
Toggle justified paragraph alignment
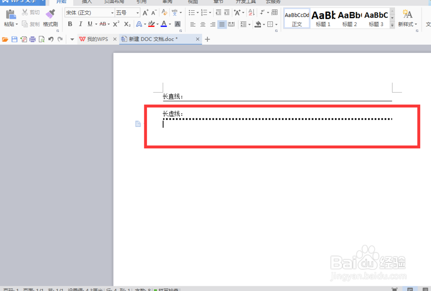click(222, 25)
